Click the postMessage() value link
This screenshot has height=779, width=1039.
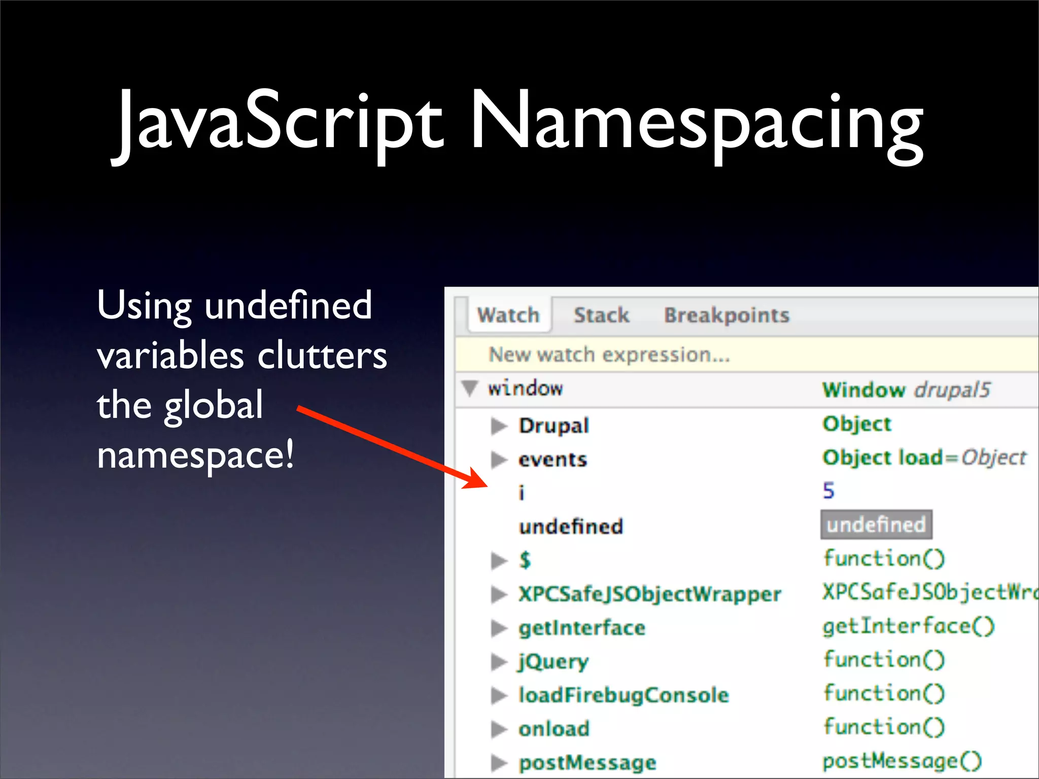[903, 761]
